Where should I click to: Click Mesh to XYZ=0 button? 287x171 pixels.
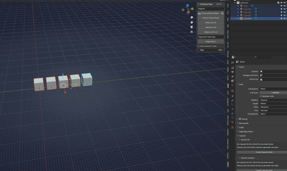click(x=211, y=32)
